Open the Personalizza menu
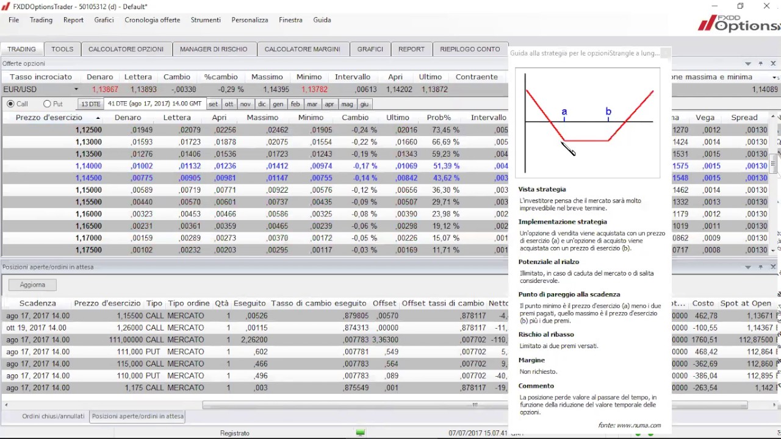This screenshot has height=439, width=781. [250, 20]
